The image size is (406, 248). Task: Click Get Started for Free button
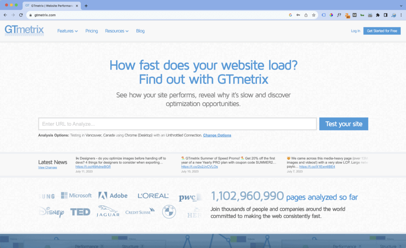tap(382, 31)
